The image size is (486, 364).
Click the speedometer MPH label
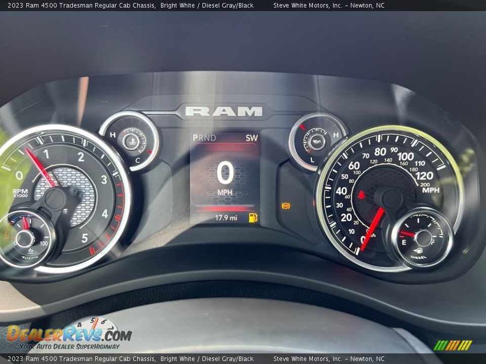431,190
